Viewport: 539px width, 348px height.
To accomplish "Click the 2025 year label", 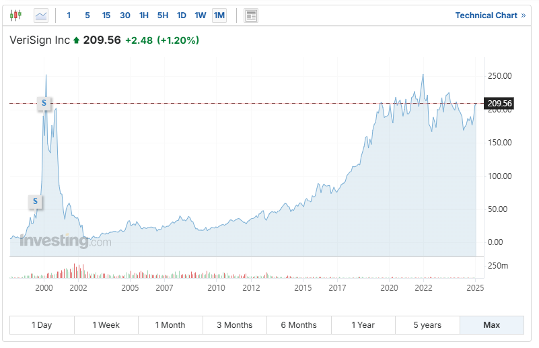I will coord(475,288).
